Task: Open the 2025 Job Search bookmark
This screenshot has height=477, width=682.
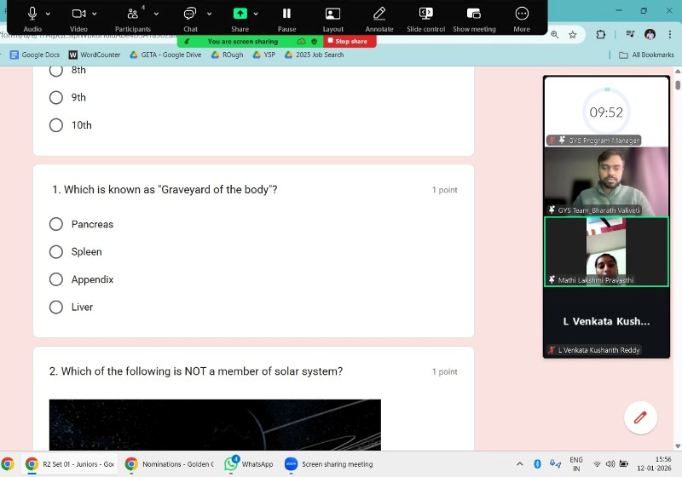Action: (314, 55)
